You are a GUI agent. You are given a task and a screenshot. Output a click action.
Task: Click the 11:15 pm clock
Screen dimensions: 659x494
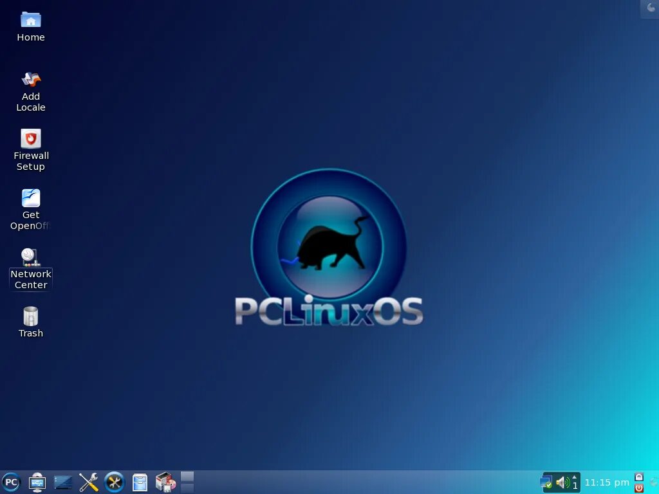tap(607, 482)
